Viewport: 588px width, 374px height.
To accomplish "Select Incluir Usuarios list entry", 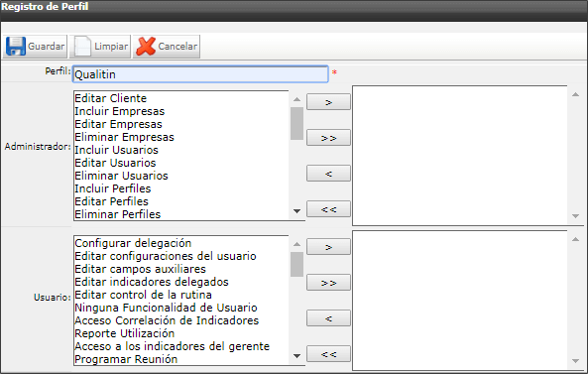I will click(116, 150).
